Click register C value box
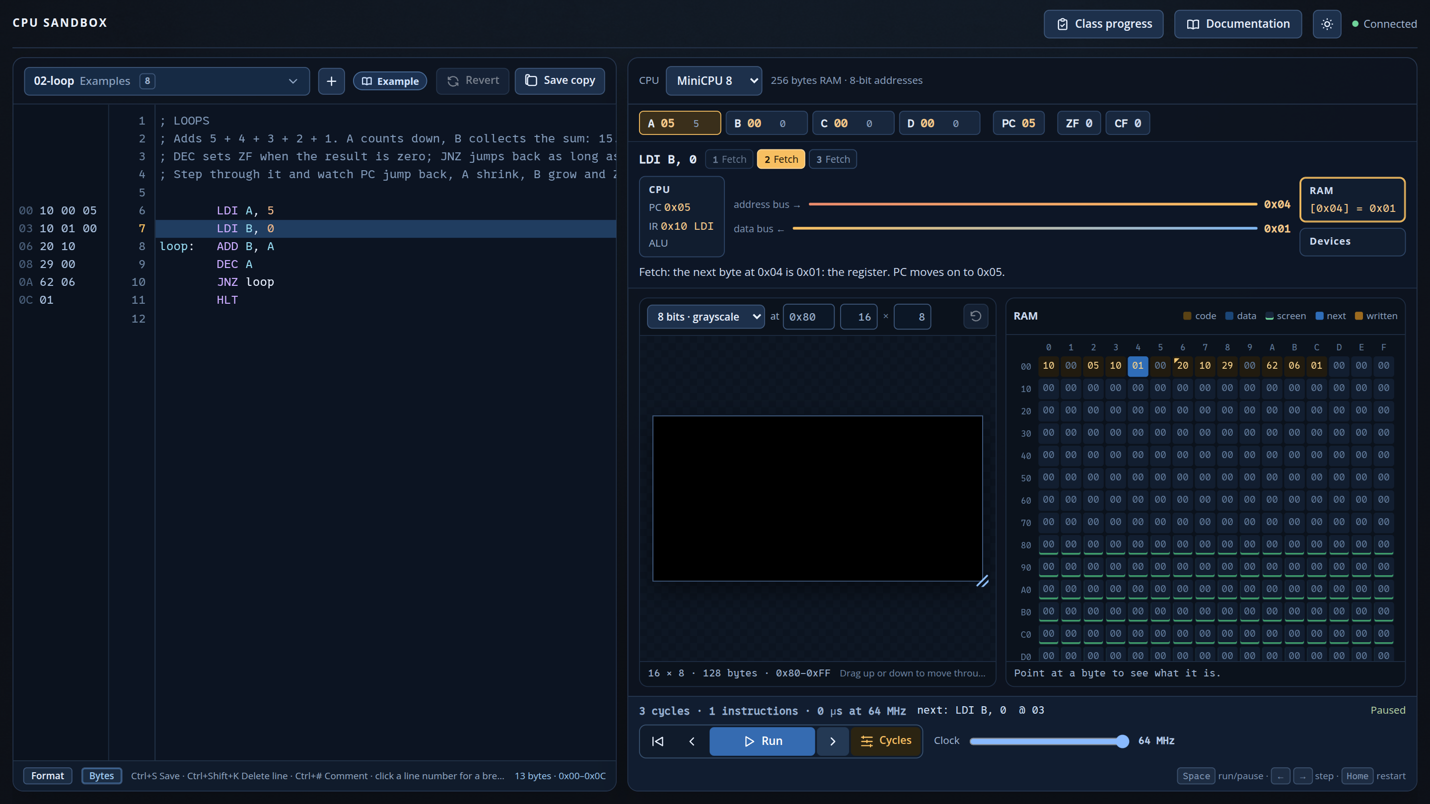Screen dimensions: 1430x804 click(x=853, y=123)
